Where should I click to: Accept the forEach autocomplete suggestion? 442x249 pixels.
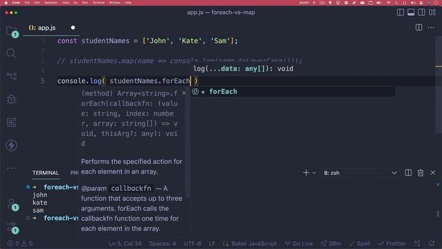point(293,91)
